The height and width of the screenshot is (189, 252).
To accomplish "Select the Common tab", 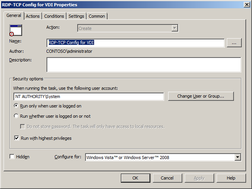I will pos(97,16).
